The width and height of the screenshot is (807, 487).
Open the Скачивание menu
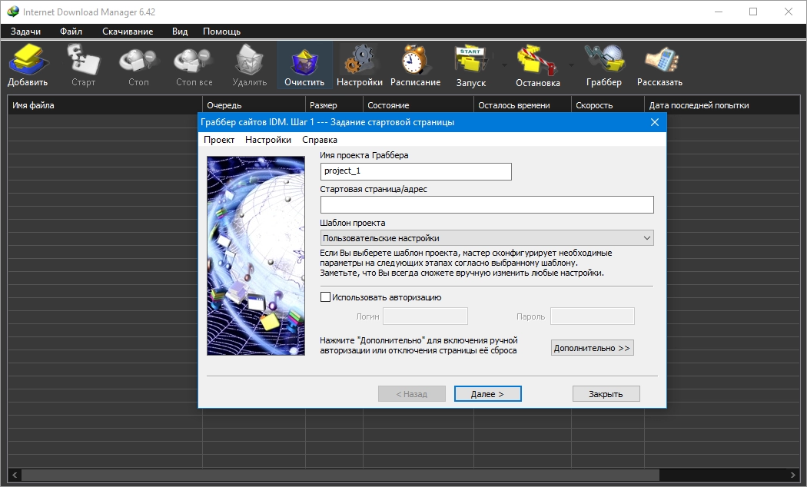128,31
